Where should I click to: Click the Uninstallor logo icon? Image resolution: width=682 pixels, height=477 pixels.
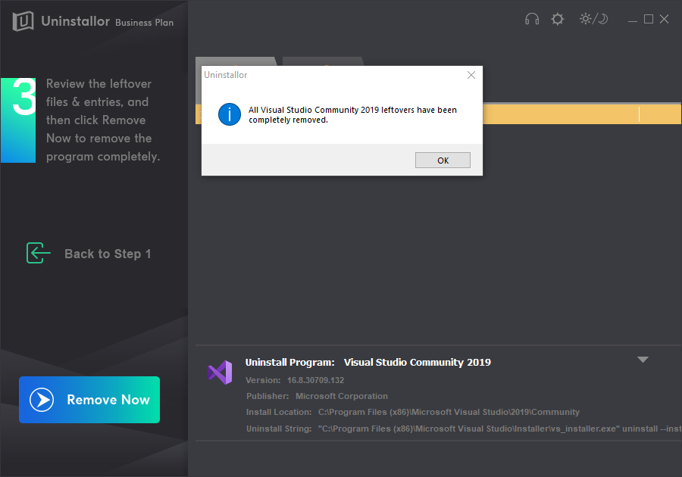click(23, 21)
